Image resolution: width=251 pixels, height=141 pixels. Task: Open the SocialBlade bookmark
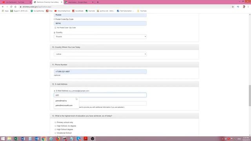78,11
